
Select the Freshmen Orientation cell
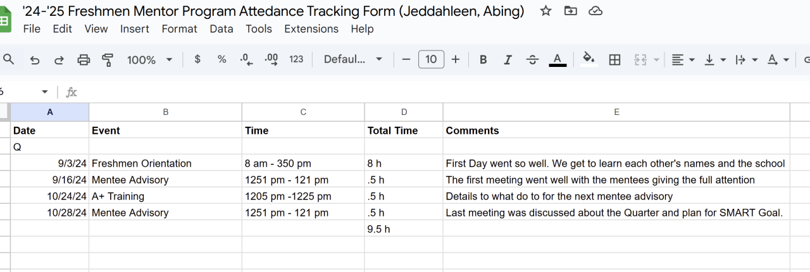pos(165,163)
